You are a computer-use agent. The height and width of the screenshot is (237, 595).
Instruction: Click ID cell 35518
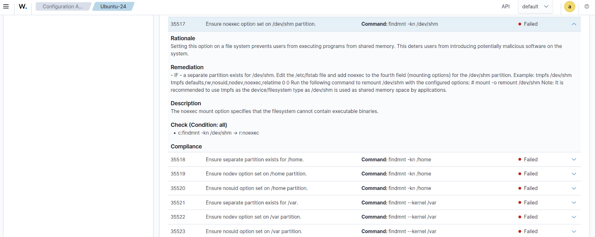(178, 160)
